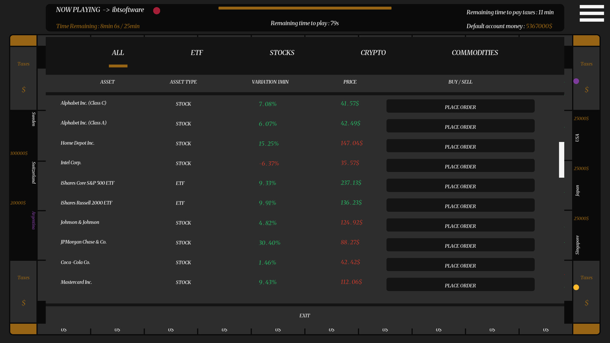Select the ALL assets tab
610x343 pixels.
click(118, 53)
